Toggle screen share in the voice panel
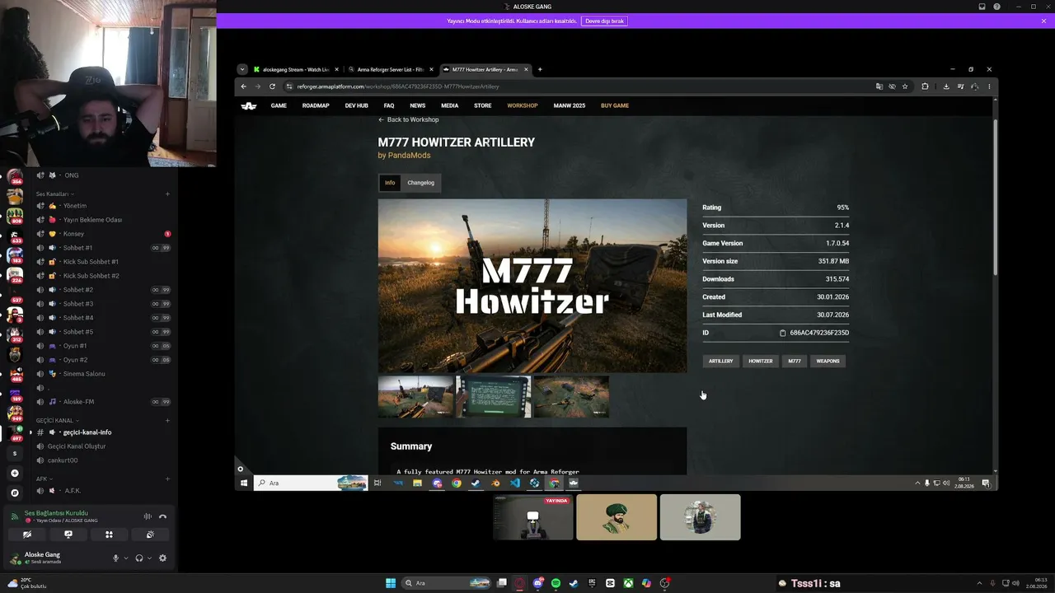1055x593 pixels. tap(68, 535)
